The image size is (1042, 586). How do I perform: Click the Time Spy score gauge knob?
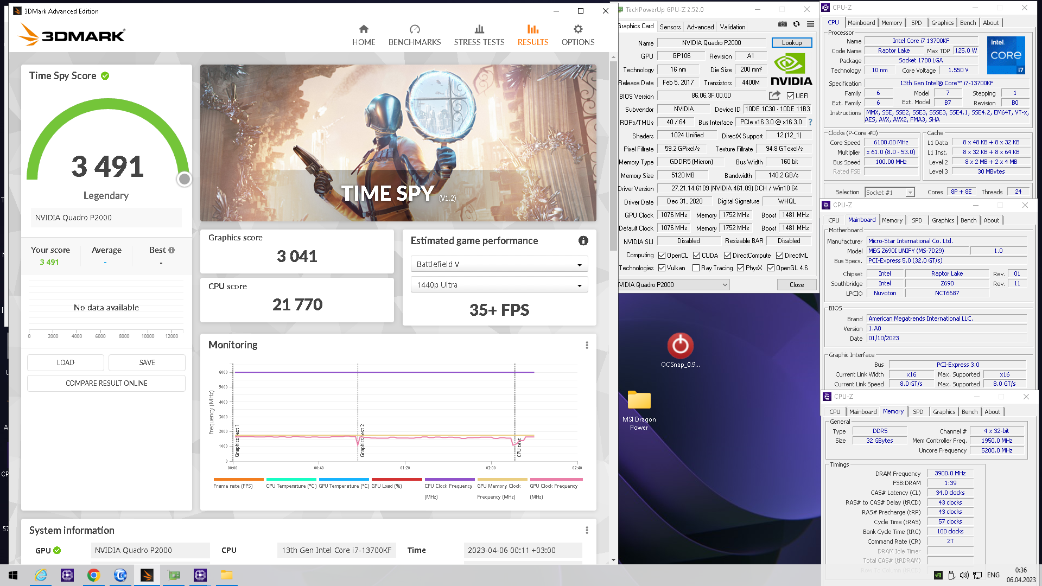tap(185, 179)
